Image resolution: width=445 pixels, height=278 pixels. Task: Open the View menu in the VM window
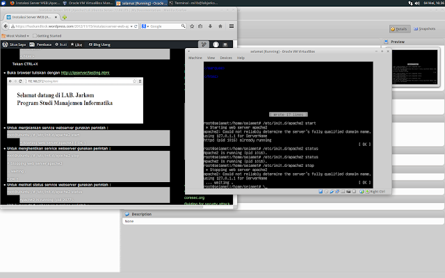click(x=211, y=58)
